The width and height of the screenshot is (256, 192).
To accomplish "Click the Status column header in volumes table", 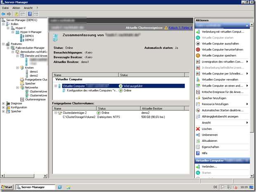I will click(x=118, y=108).
